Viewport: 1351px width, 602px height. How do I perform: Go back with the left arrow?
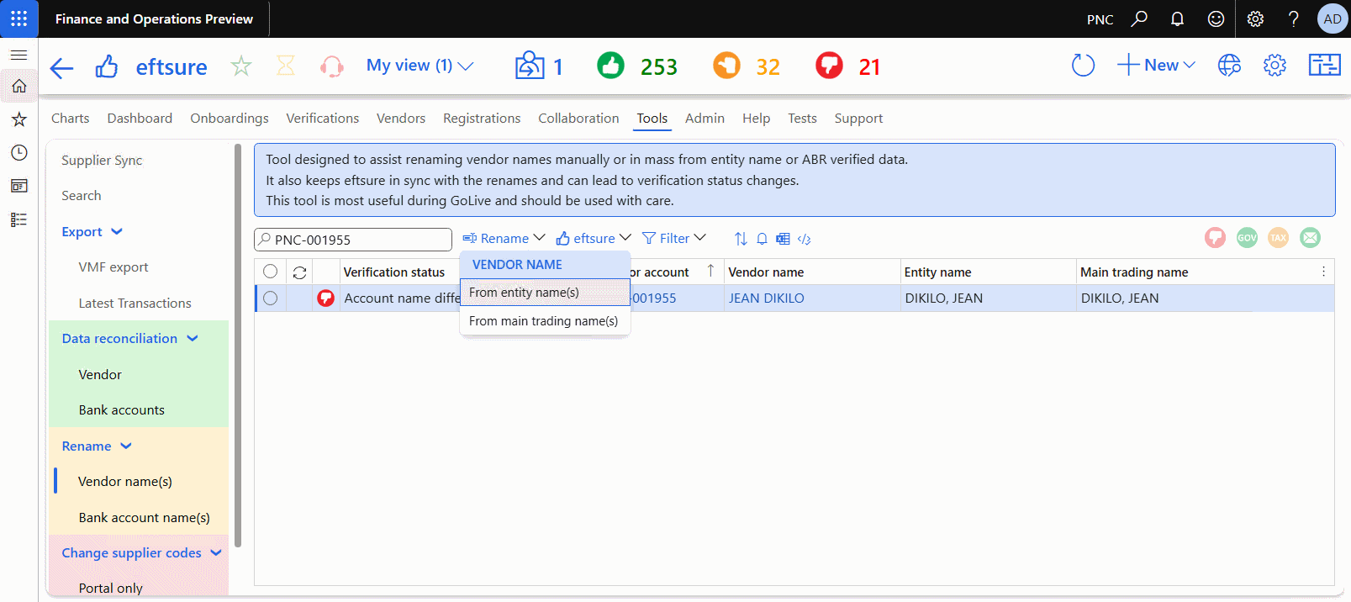(x=61, y=67)
